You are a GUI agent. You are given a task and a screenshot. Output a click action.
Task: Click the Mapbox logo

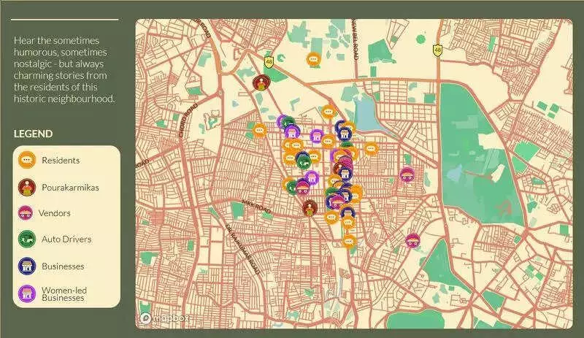pos(165,318)
